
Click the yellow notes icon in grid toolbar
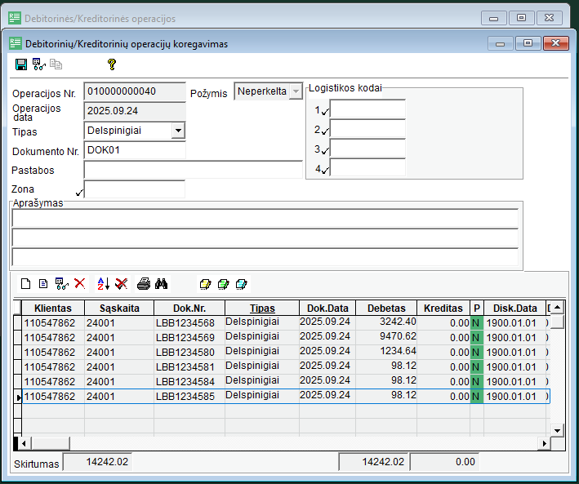[205, 283]
